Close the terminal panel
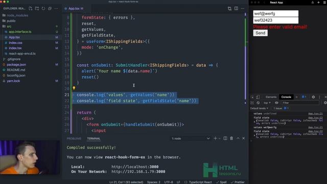The image size is (327, 184). [x=243, y=138]
